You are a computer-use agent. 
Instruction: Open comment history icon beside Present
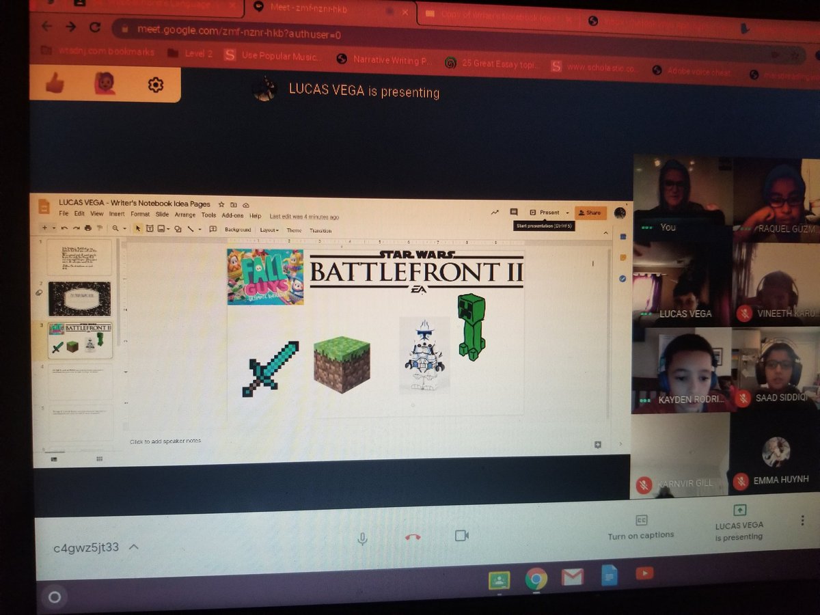click(x=514, y=212)
